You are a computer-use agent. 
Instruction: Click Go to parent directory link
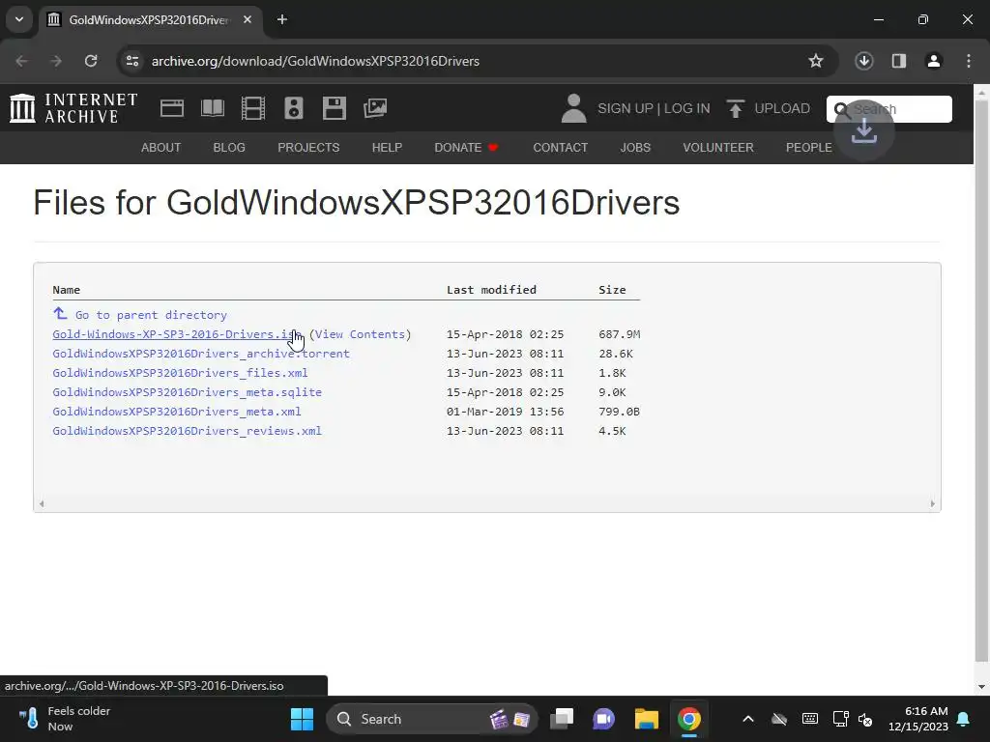click(151, 315)
